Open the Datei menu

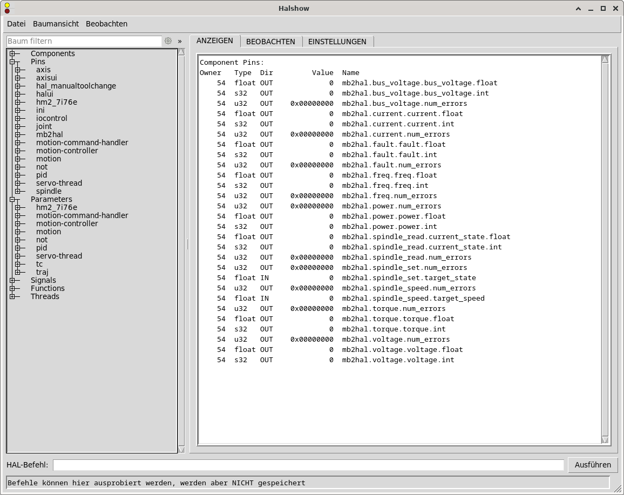pyautogui.click(x=16, y=24)
